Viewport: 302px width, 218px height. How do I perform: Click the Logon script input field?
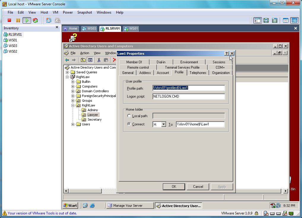pos(189,96)
